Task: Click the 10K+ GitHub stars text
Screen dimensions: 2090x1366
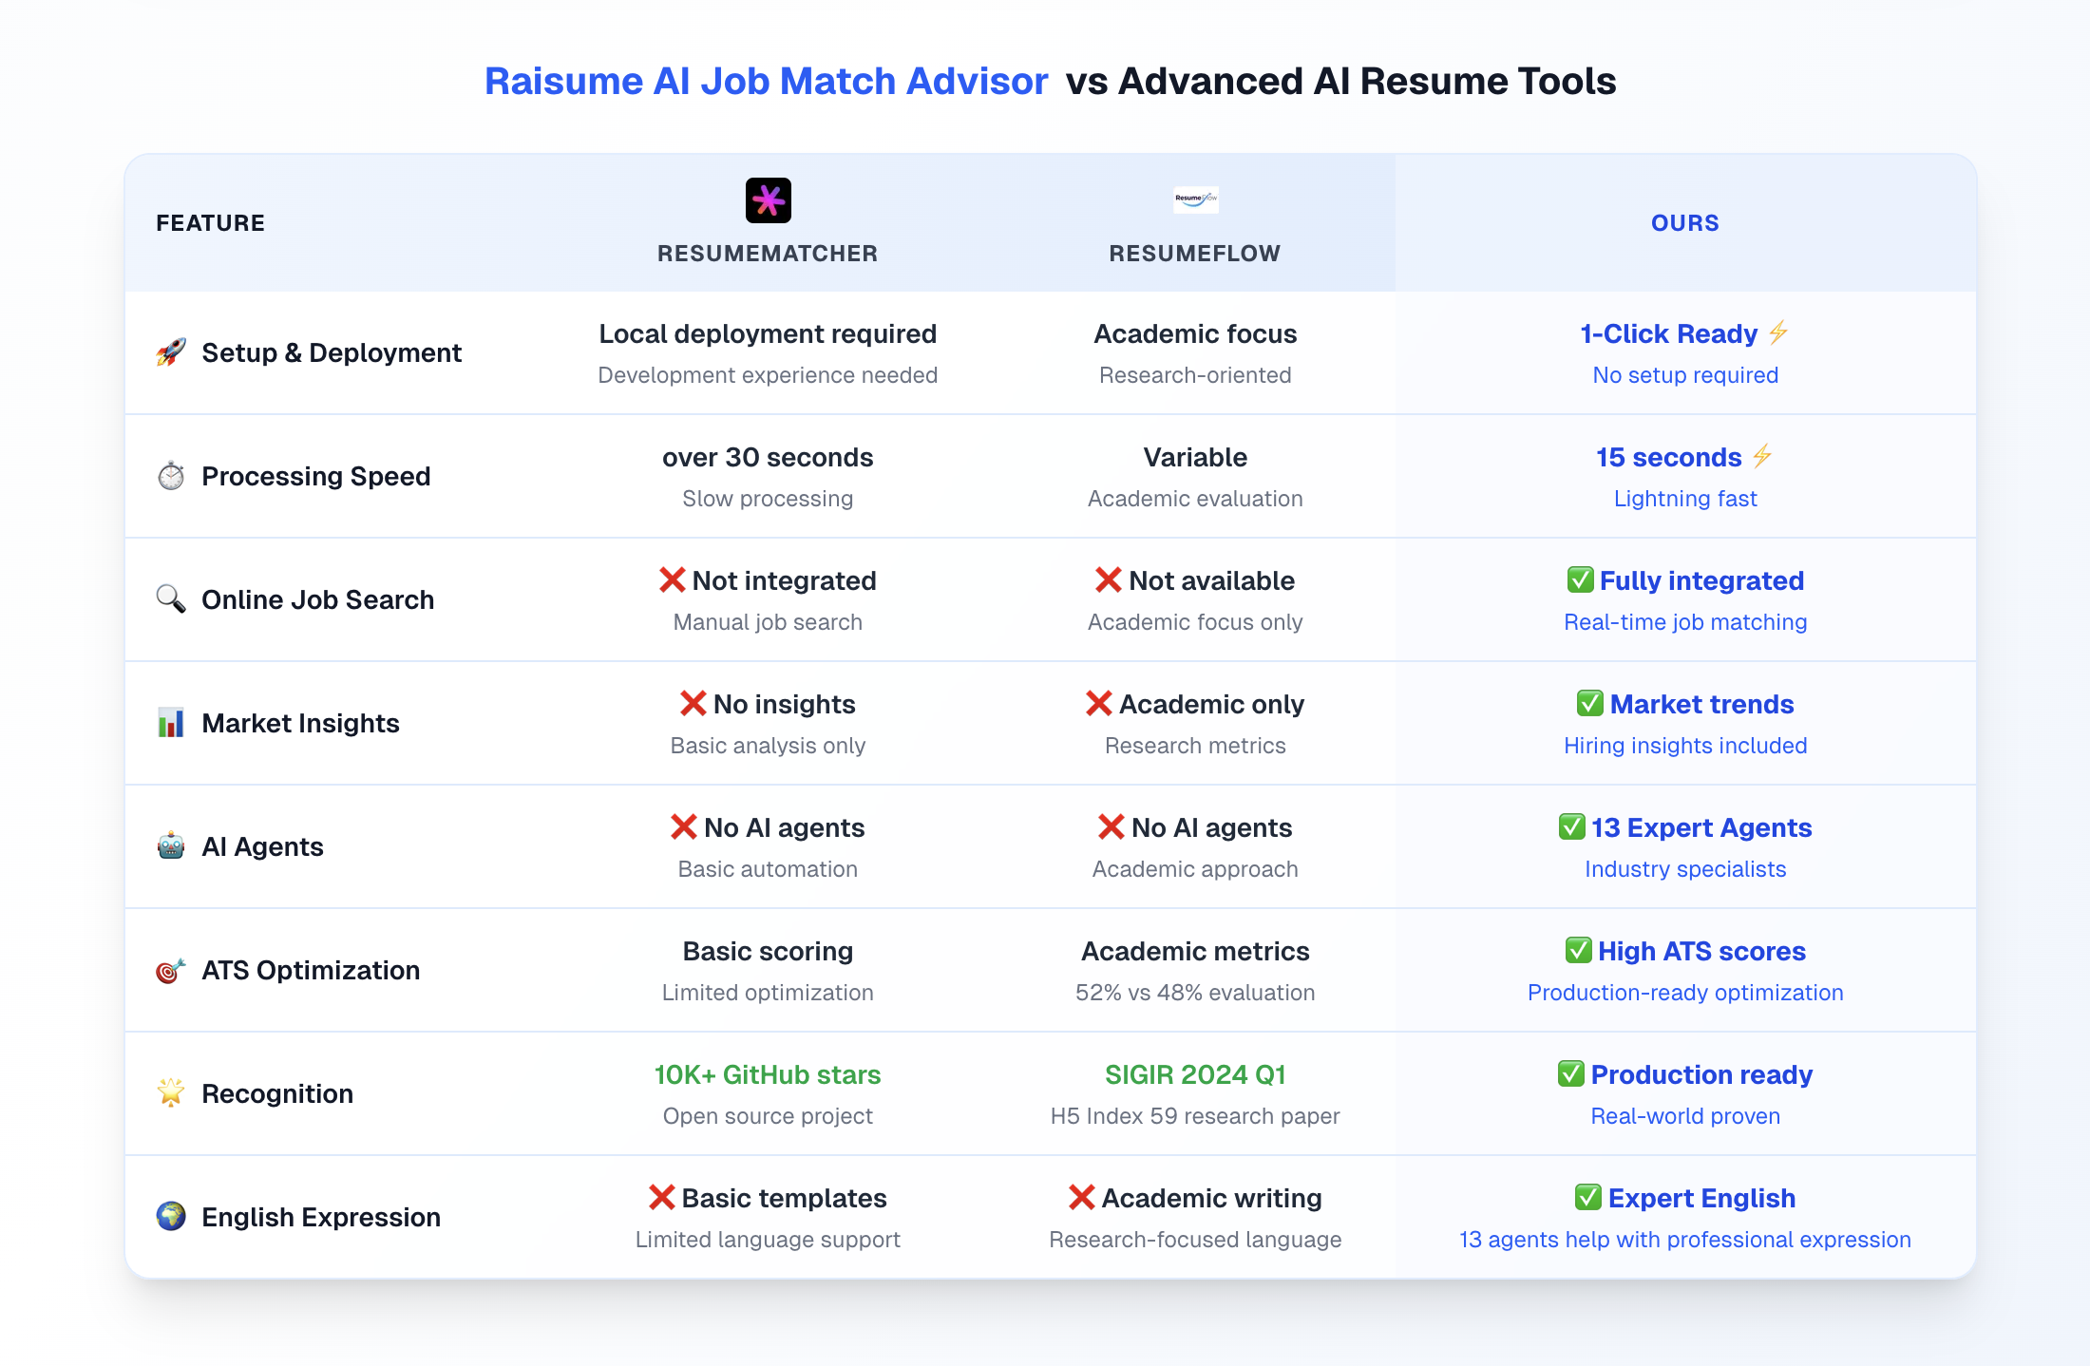Action: click(x=768, y=1075)
